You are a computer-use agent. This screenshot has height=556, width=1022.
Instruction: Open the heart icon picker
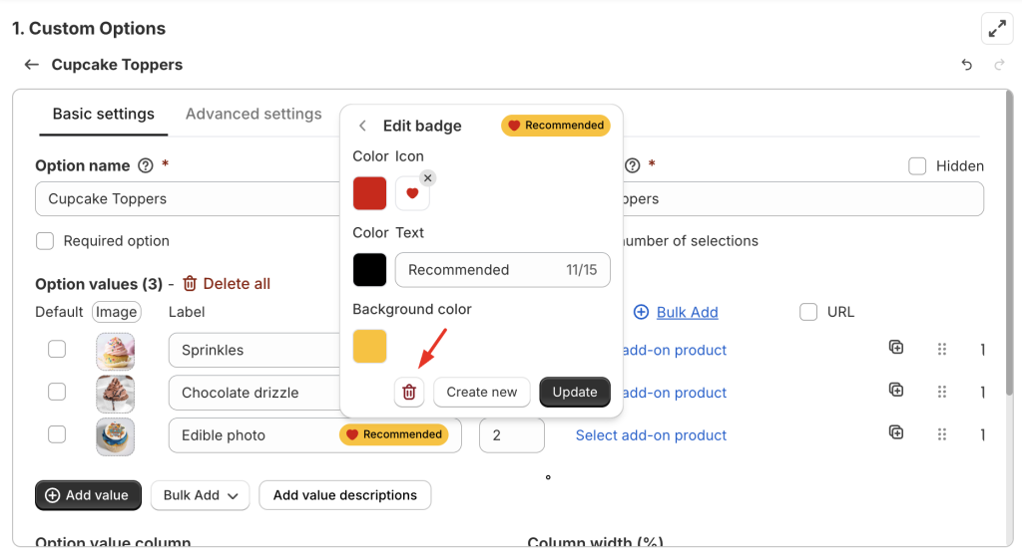pyautogui.click(x=412, y=193)
